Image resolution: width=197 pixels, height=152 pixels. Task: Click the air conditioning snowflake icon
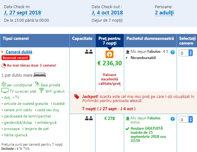coord(4,85)
